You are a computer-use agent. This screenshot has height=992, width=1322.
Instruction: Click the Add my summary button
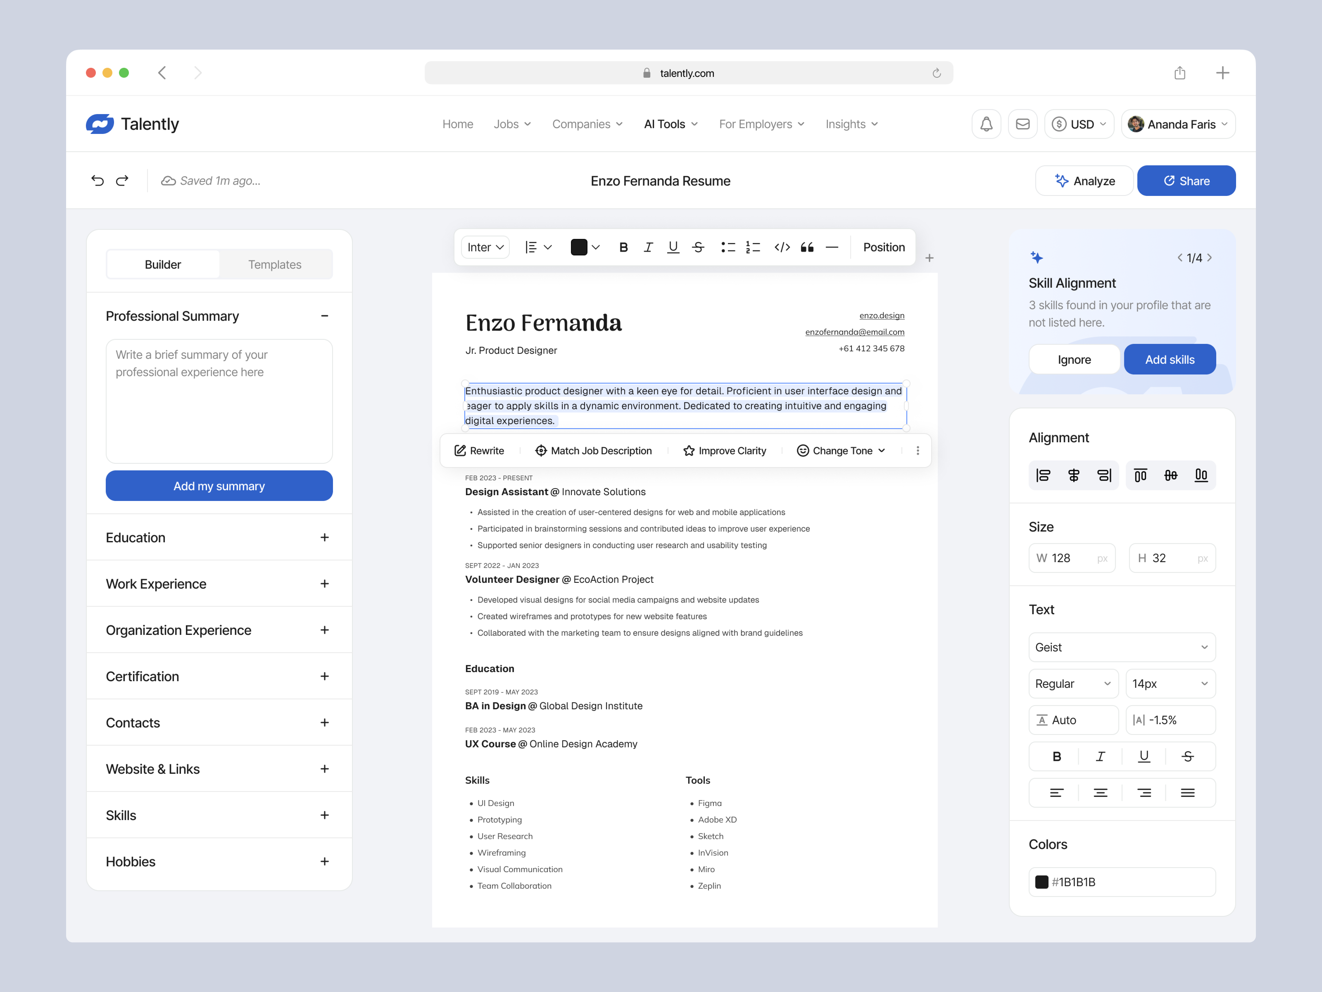(x=219, y=486)
